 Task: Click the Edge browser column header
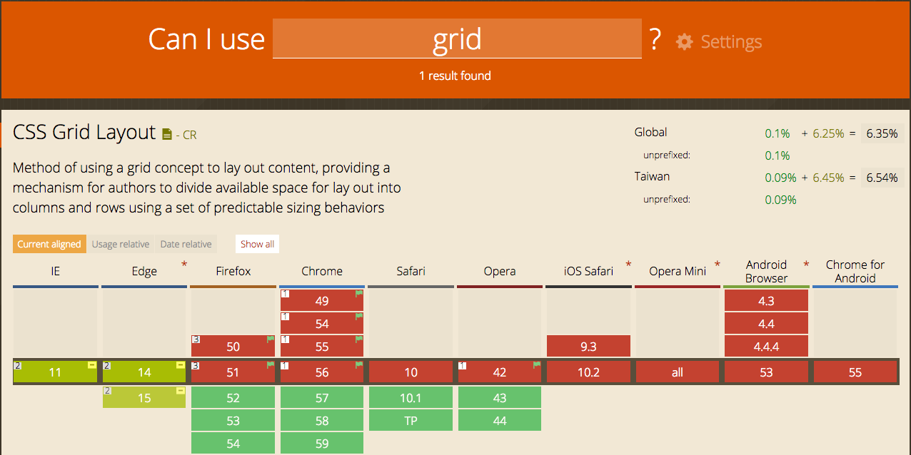144,271
